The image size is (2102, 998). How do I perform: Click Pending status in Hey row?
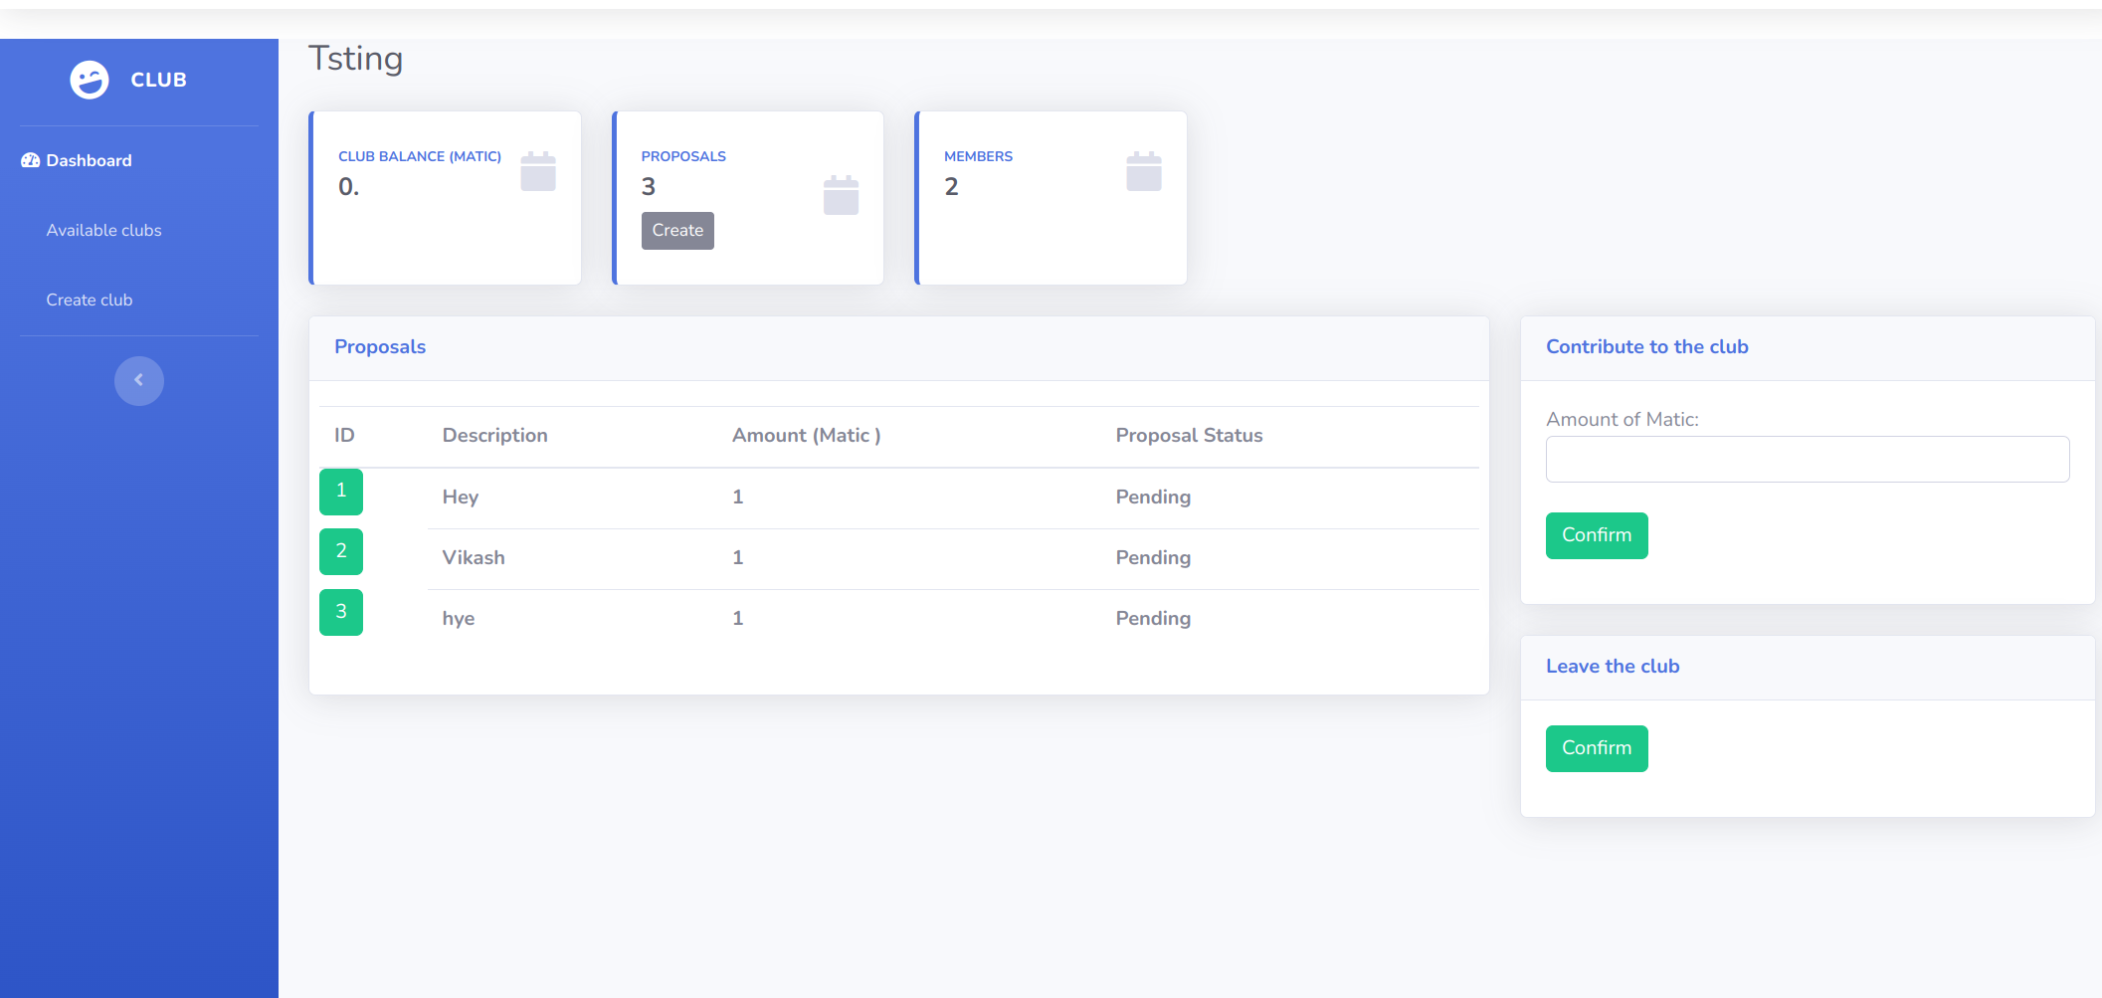[x=1153, y=498]
